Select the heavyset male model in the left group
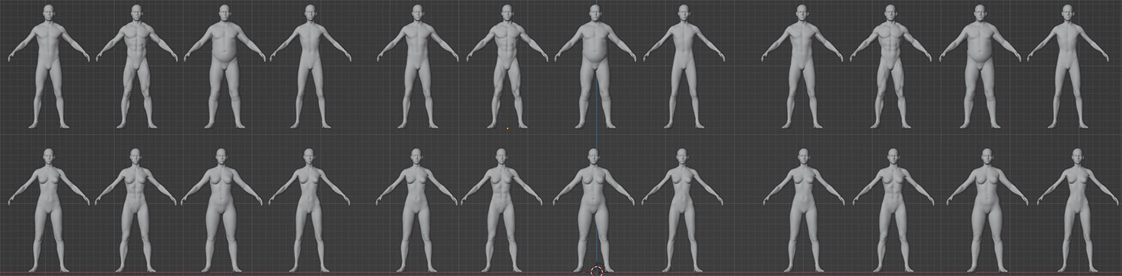1122x276 pixels. (x=225, y=66)
